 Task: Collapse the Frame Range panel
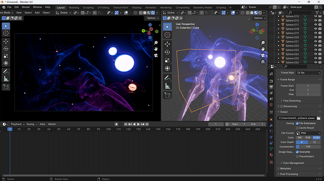(x=278, y=80)
